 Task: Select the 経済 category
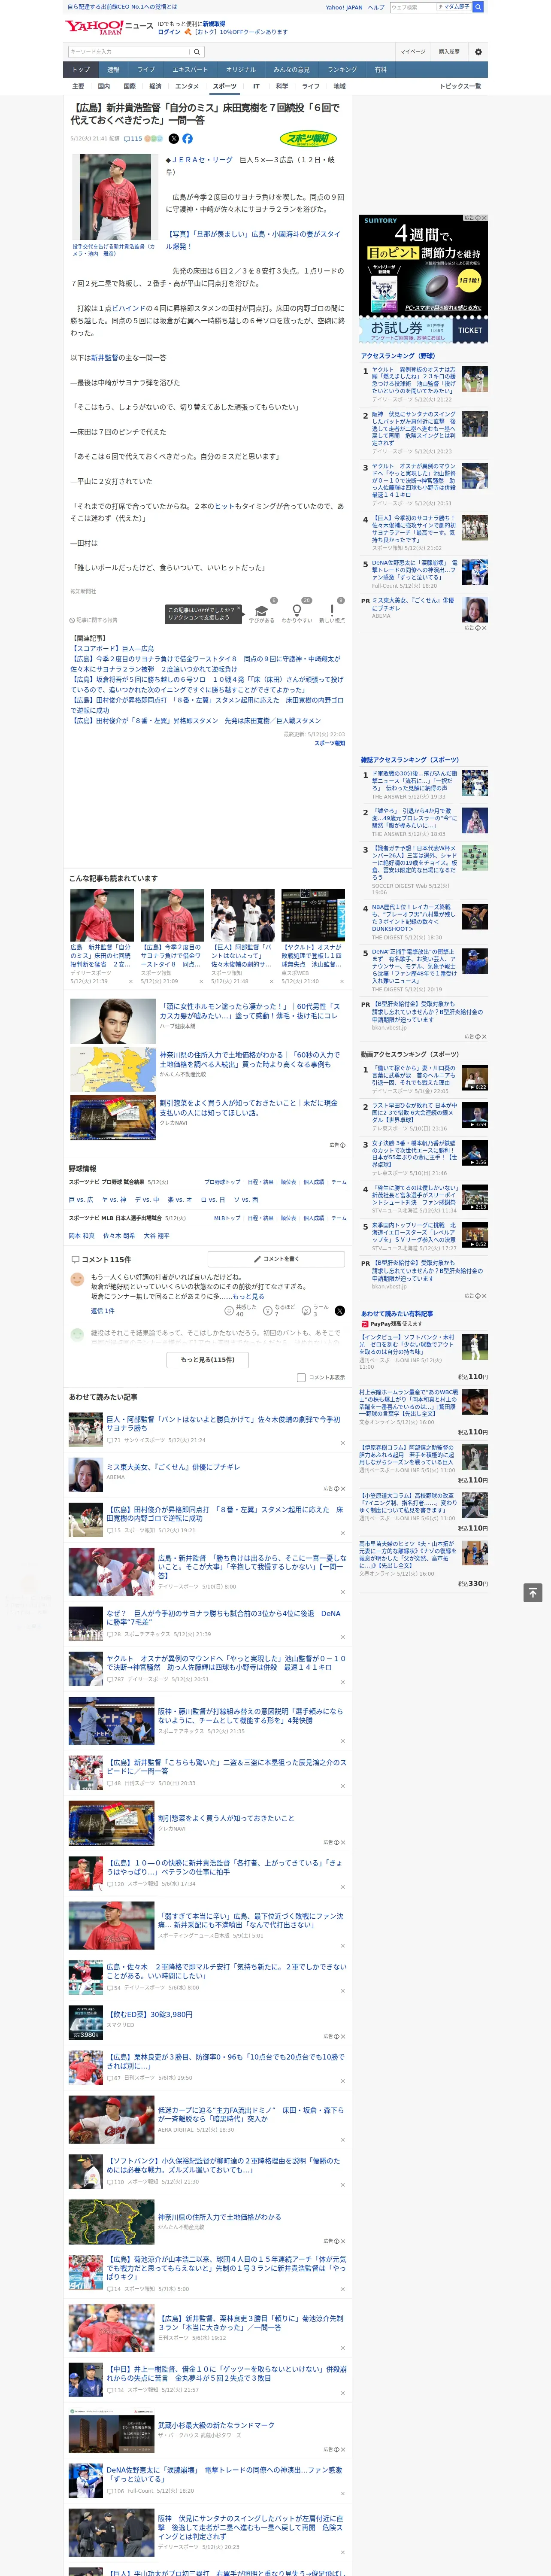[155, 86]
